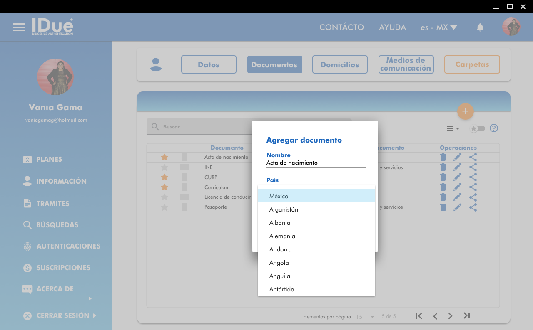Click CERRAR SESIÓN in the sidebar
Viewport: 533px width, 330px height.
(x=62, y=315)
